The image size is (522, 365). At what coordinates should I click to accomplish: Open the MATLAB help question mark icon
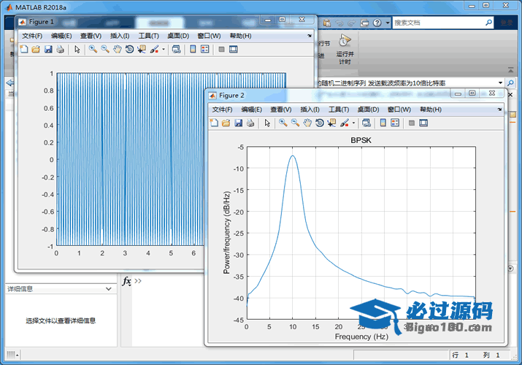[376, 23]
